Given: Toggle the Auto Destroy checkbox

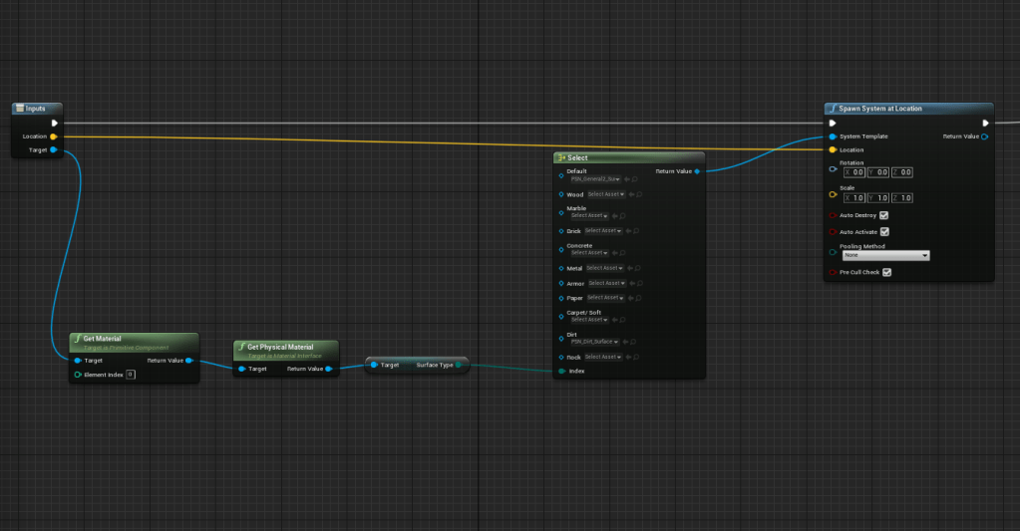Looking at the screenshot, I should (x=884, y=215).
